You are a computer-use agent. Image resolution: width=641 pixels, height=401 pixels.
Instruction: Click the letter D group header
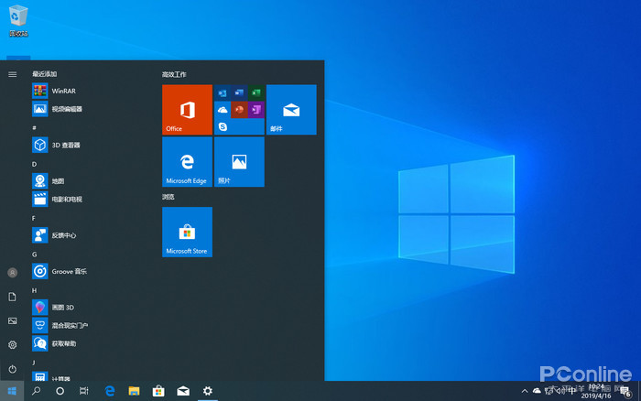click(x=34, y=164)
